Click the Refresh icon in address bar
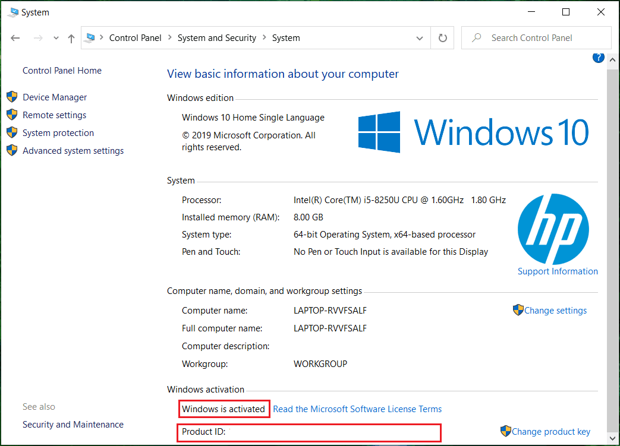Screen dimensions: 620x446 click(442, 37)
